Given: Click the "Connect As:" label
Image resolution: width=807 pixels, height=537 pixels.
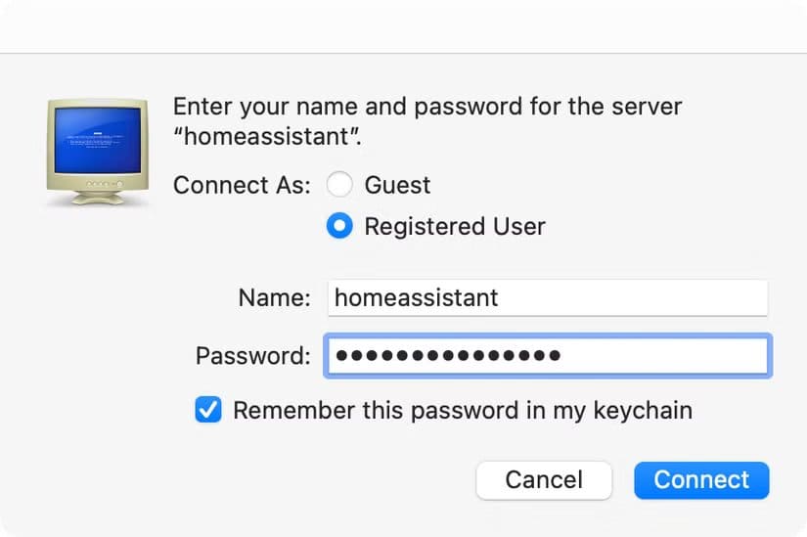Looking at the screenshot, I should coord(242,185).
